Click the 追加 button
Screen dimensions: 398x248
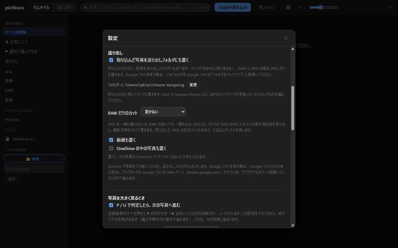[12, 179]
